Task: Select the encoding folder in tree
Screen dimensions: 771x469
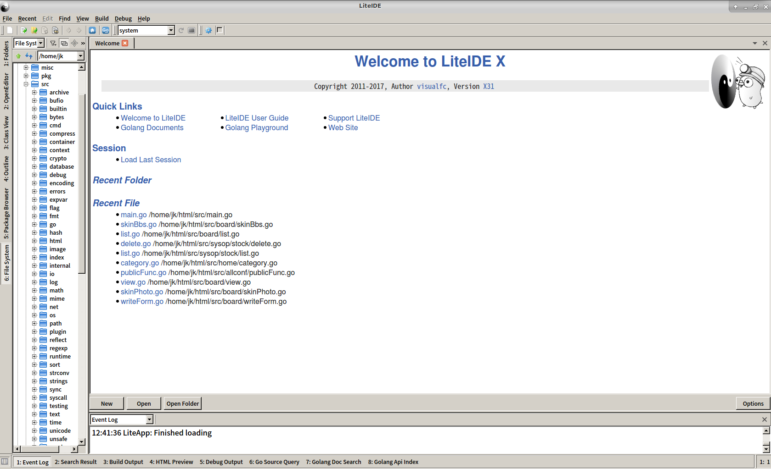Action: point(62,183)
